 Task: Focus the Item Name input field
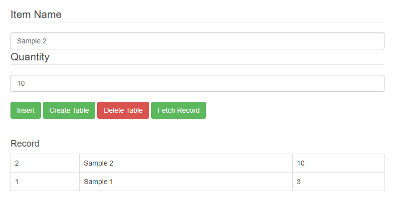pyautogui.click(x=197, y=41)
